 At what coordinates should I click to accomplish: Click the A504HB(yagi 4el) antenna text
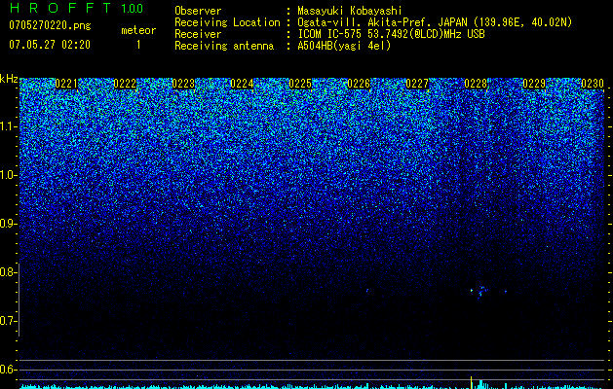point(344,46)
